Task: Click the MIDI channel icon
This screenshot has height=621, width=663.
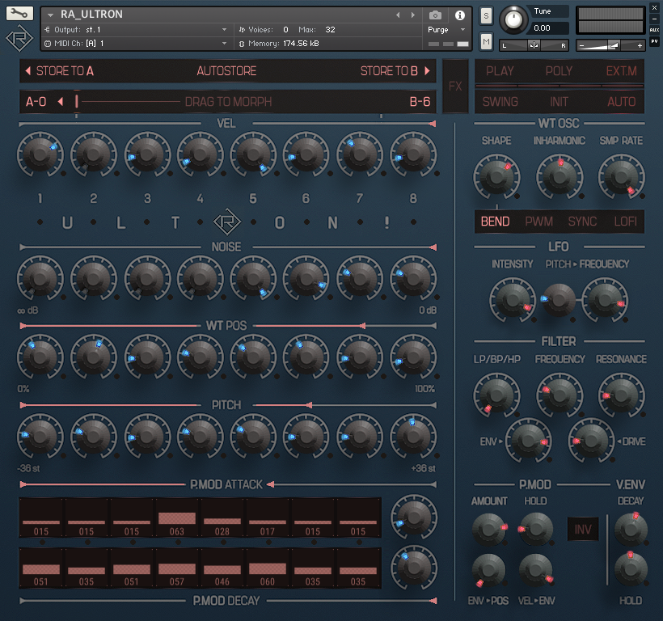Action: click(x=48, y=44)
